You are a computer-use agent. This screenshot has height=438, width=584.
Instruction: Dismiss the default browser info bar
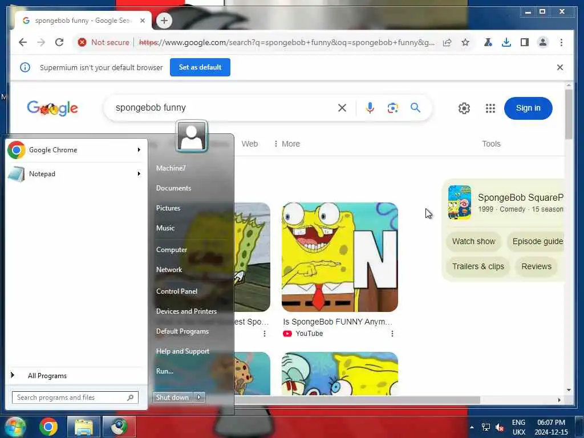click(560, 67)
